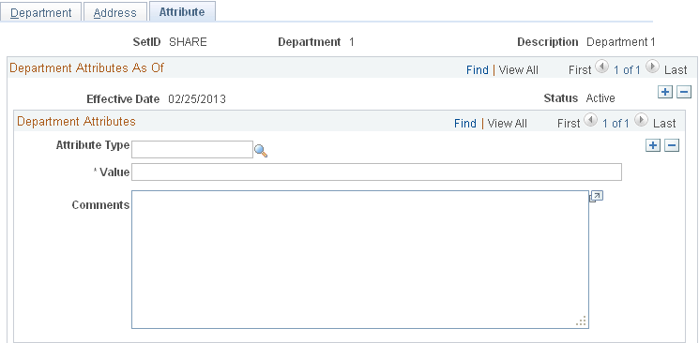Viewport: 699px width, 343px height.
Task: Click View All in Department Attributes section
Action: (507, 124)
